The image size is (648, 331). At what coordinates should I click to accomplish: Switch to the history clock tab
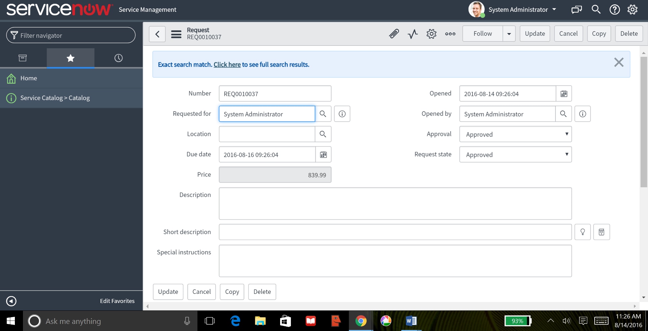[x=118, y=58]
